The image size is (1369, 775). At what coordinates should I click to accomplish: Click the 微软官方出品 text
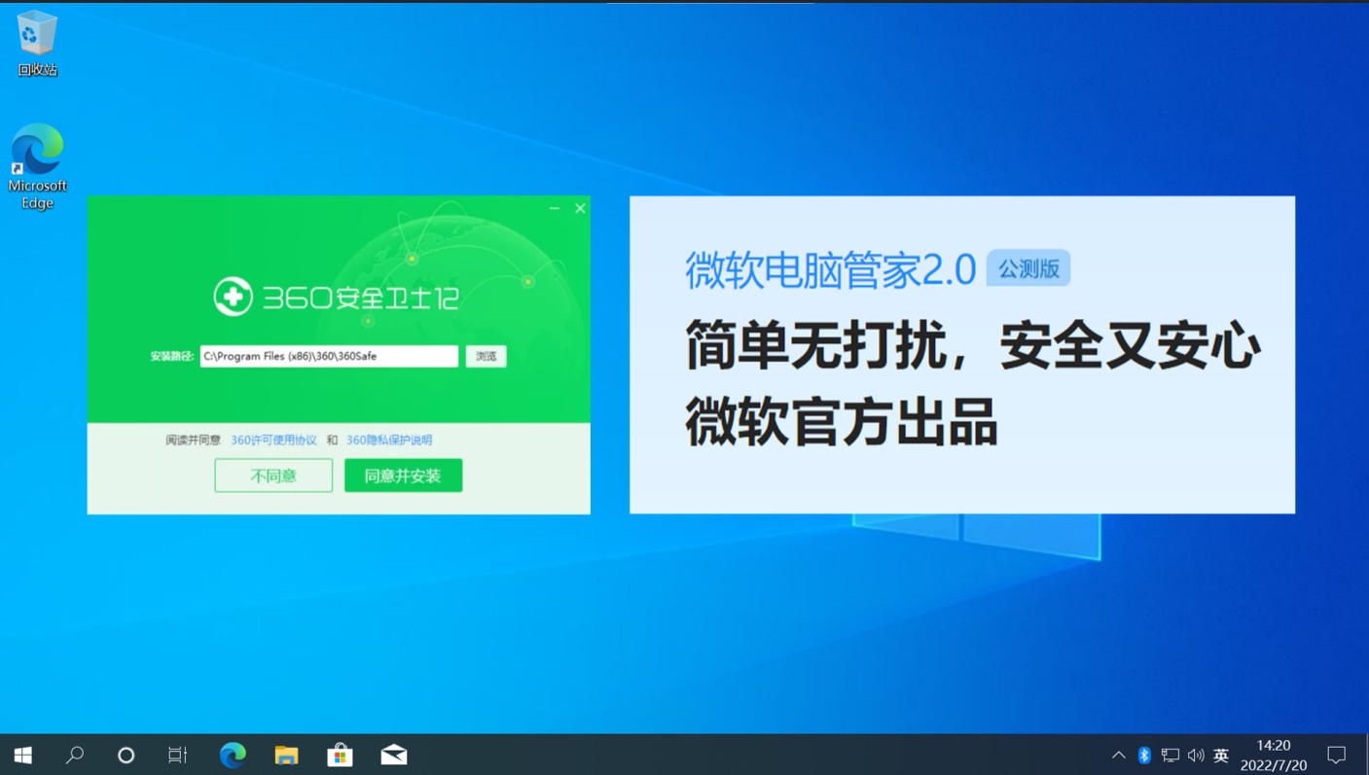point(842,421)
